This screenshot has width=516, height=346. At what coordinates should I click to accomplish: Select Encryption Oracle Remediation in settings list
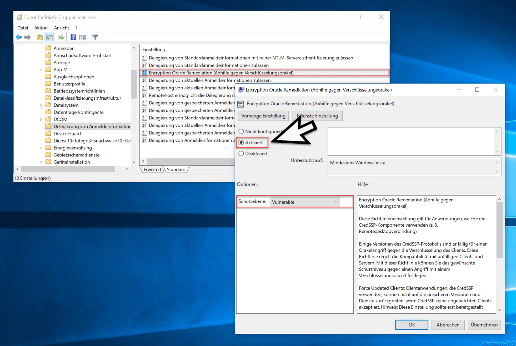click(221, 73)
